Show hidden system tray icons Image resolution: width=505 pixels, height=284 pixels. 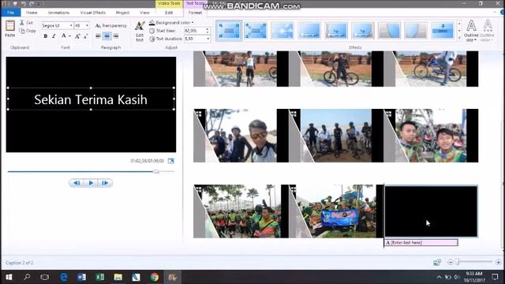click(x=439, y=277)
